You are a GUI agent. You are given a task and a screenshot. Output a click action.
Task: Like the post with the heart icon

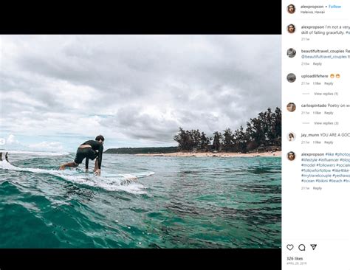click(x=290, y=247)
